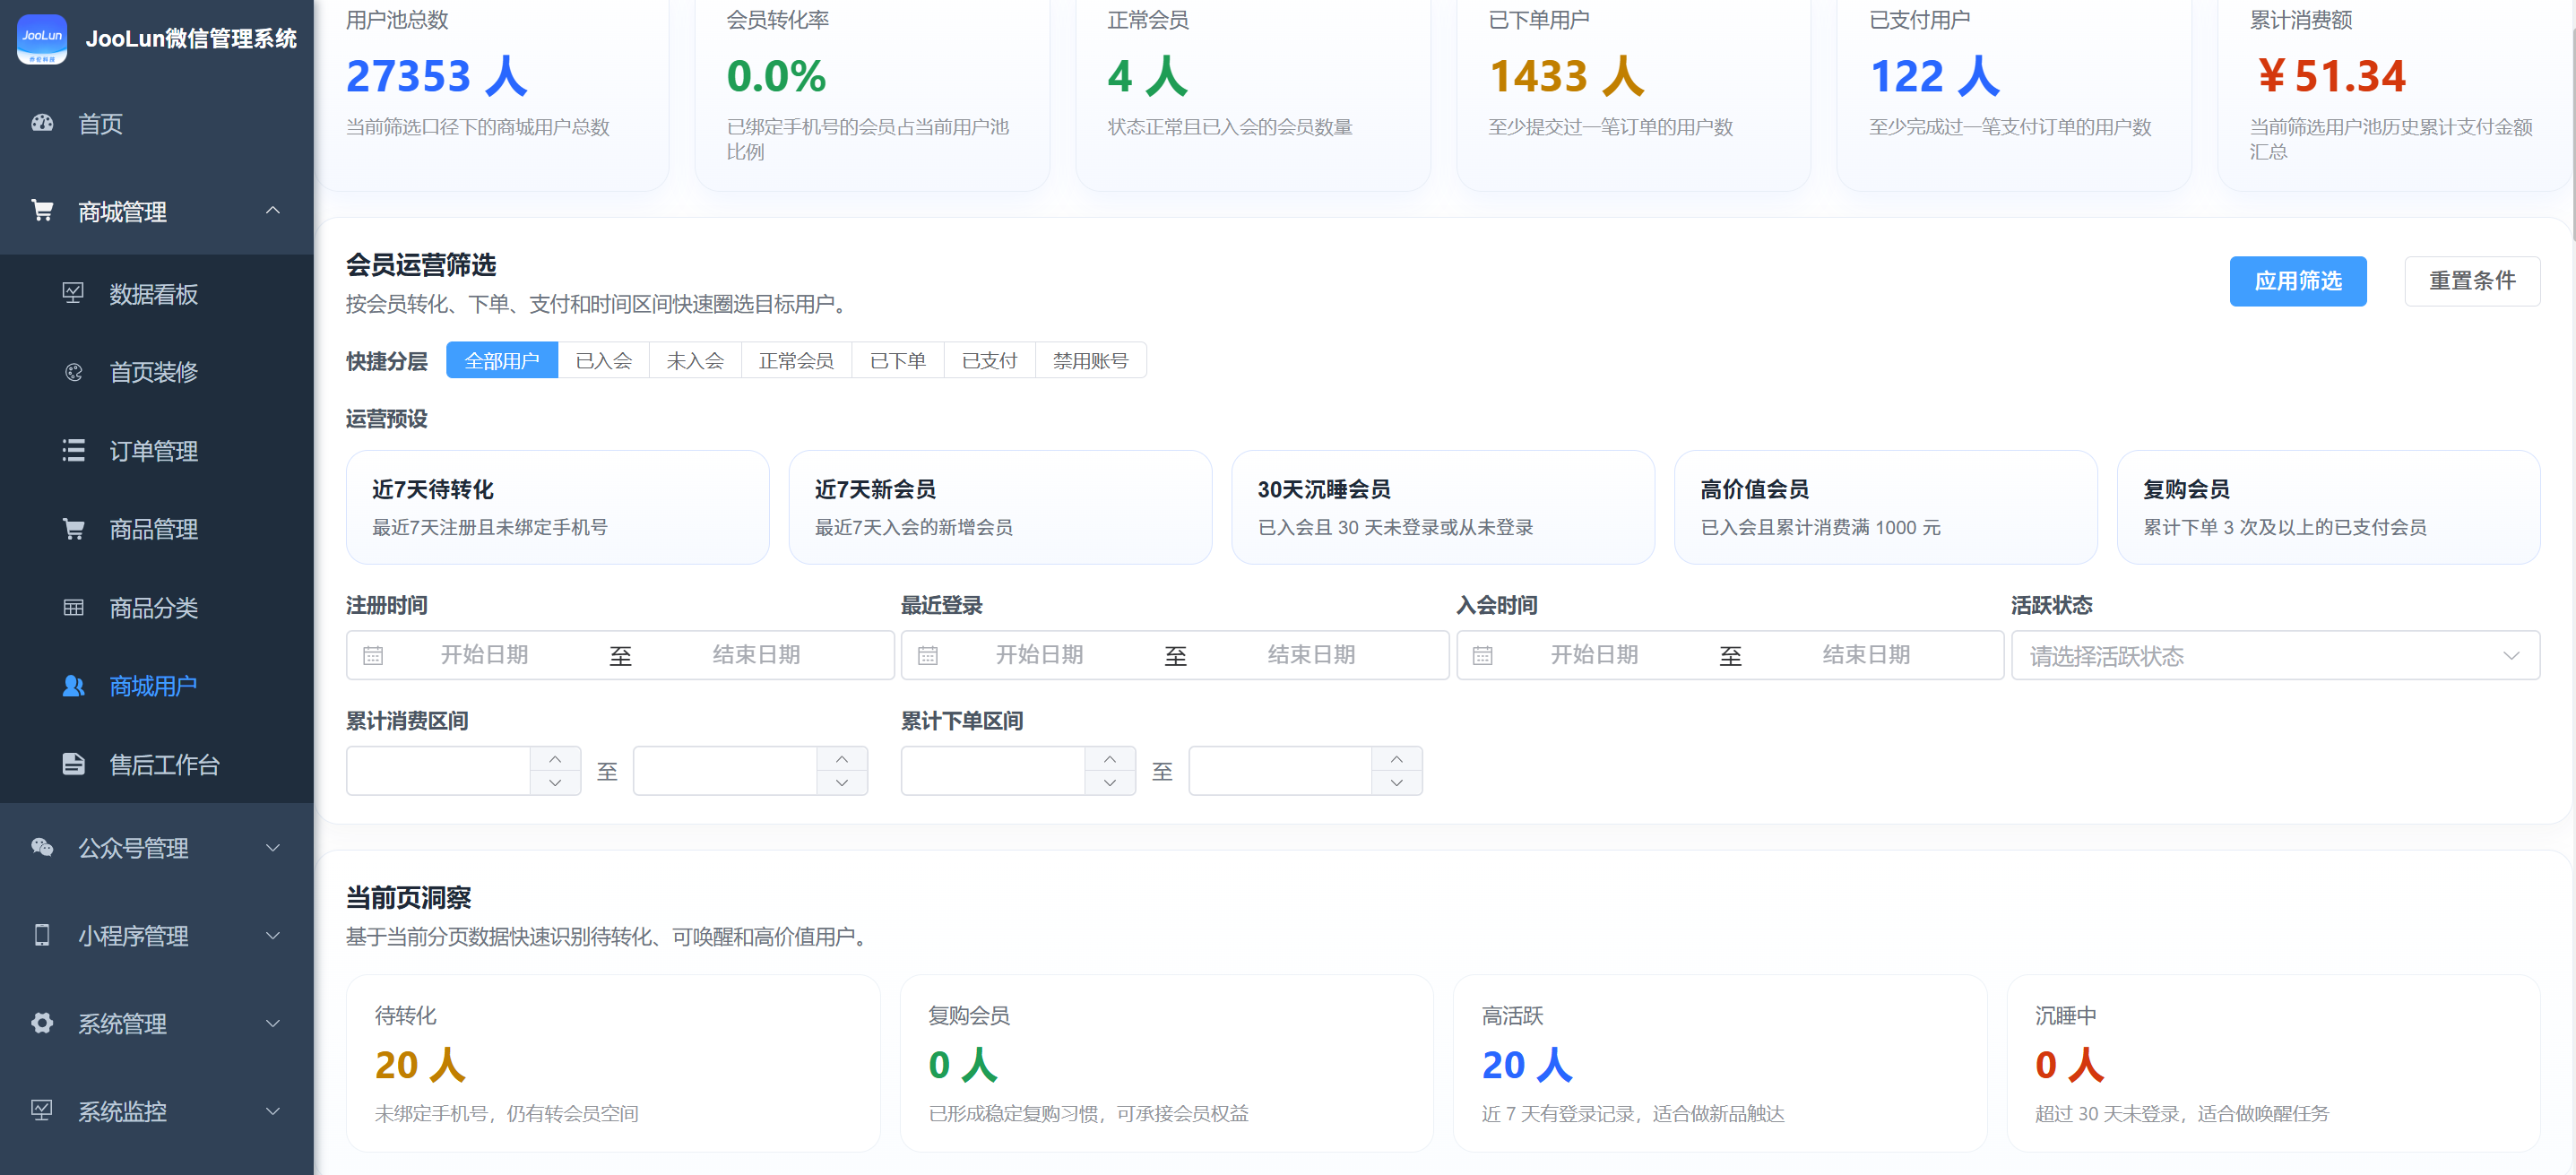The width and height of the screenshot is (2576, 1175).
Task: Click the phone icon beside 小程序管理
Action: pyautogui.click(x=42, y=935)
